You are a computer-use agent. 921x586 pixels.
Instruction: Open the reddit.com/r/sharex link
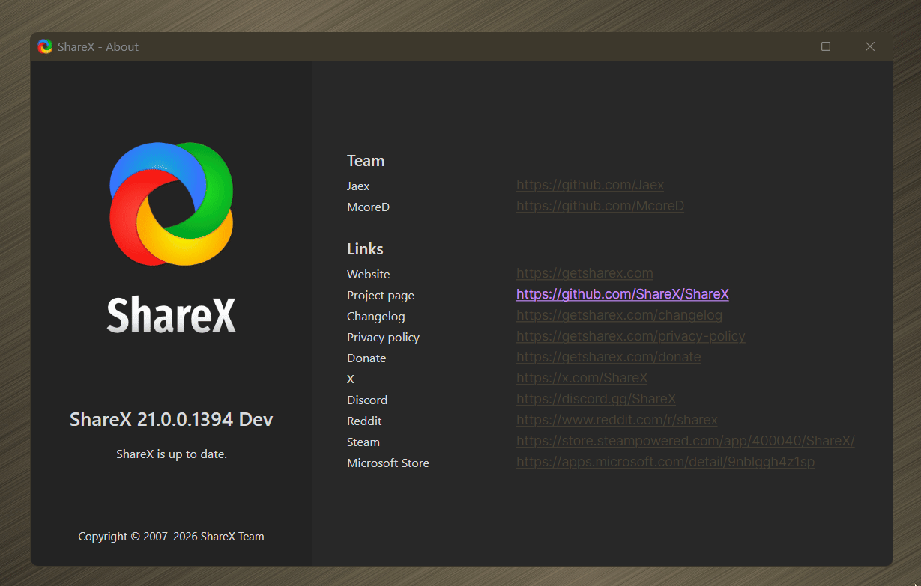pos(617,420)
